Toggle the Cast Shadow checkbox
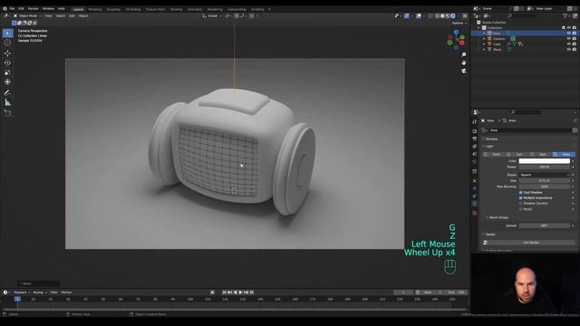Screen dimensions: 580x326 (x=520, y=193)
